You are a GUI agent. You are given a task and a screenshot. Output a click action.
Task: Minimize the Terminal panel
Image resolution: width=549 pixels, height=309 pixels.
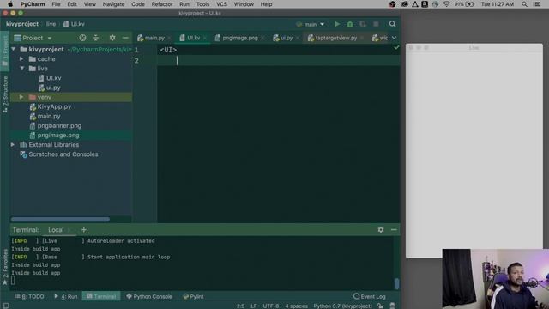(394, 230)
